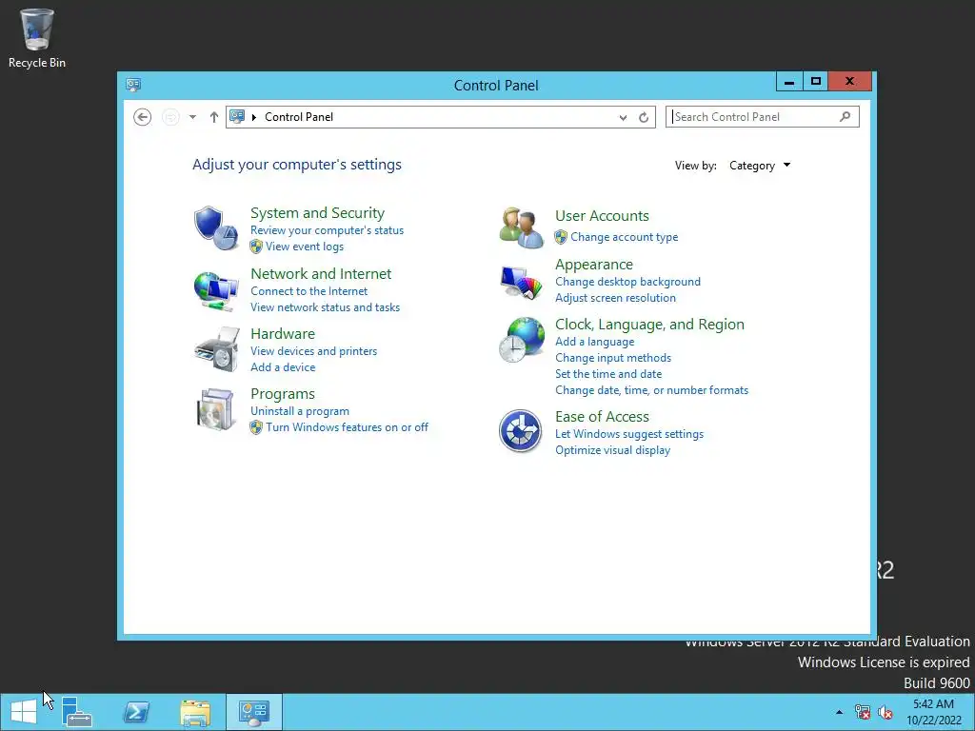The height and width of the screenshot is (731, 975).
Task: Click Let Windows suggest settings
Action: (x=629, y=434)
